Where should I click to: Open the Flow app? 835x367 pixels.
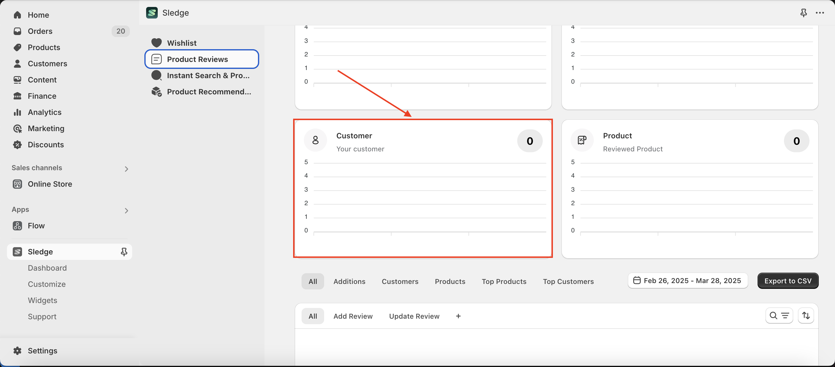coord(36,225)
